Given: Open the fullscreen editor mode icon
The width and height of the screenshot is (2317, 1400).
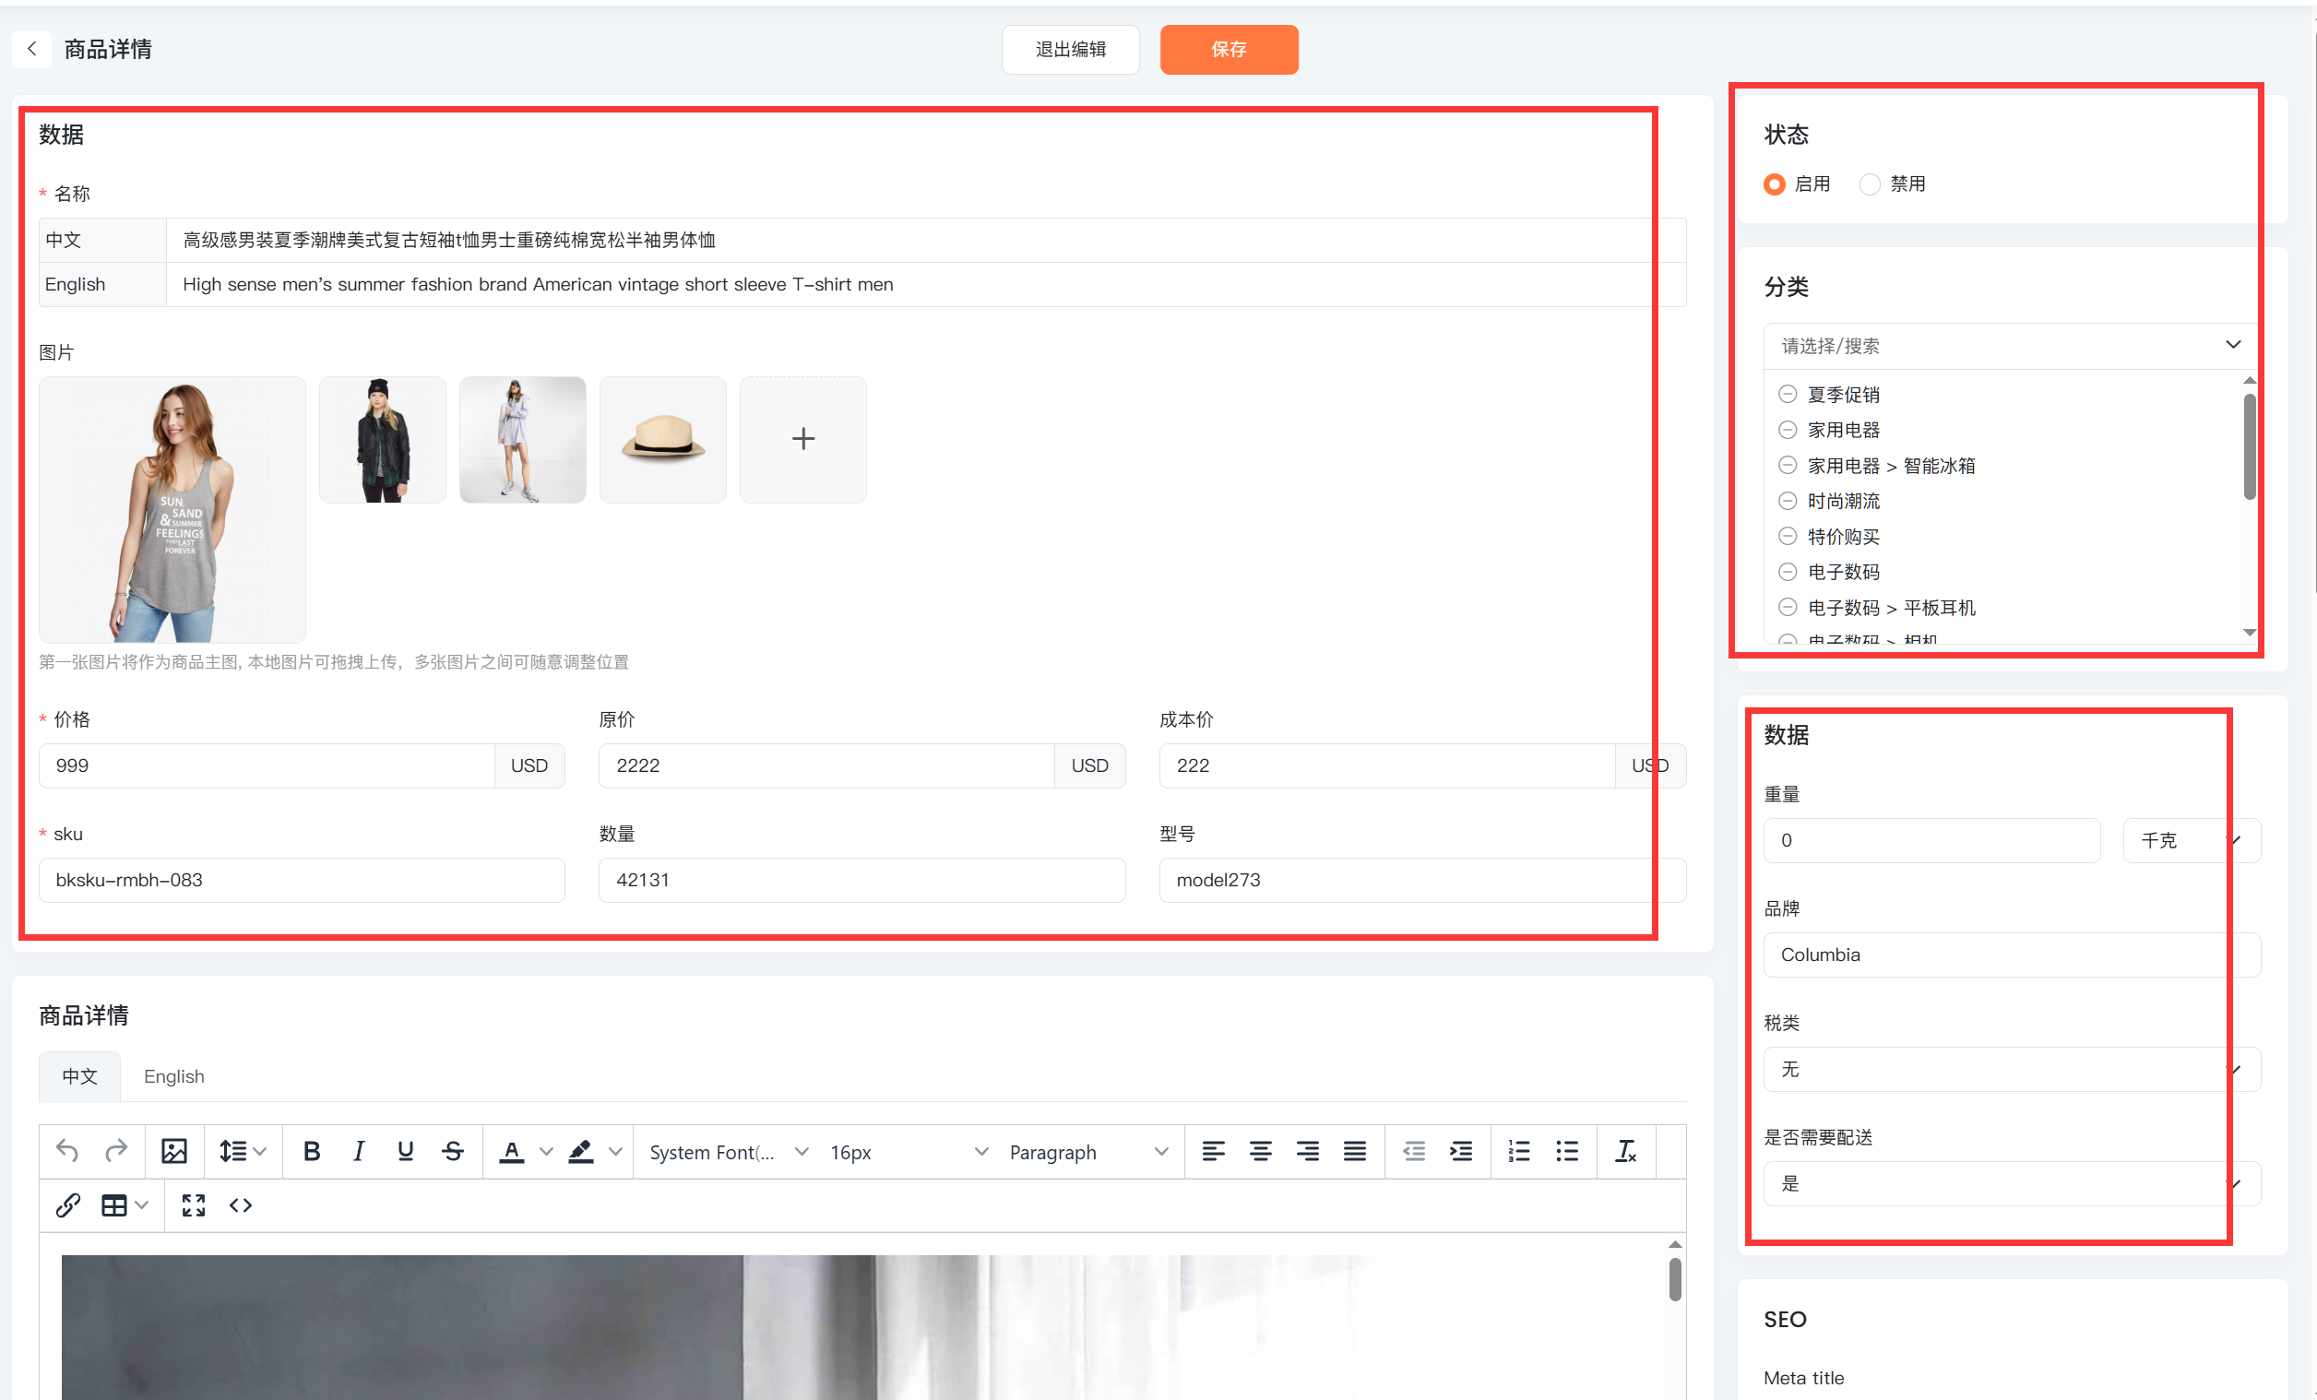Looking at the screenshot, I should click(x=194, y=1205).
